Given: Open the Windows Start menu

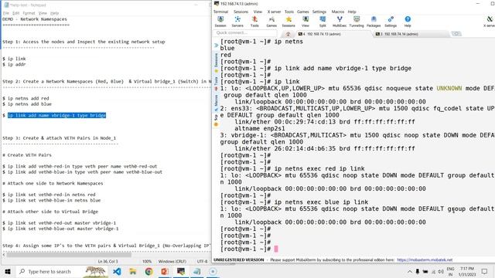Looking at the screenshot, I should pos(8,271).
